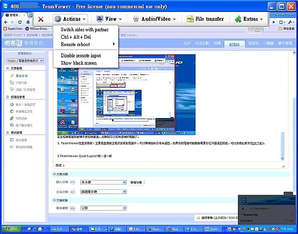Collapse the TeamViewer toolbar with up arrow
298x234 pixels.
pos(257,30)
